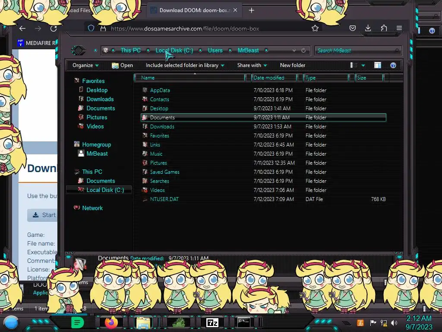The width and height of the screenshot is (442, 332).
Task: Open Action Center flag tray icon
Action: tap(373, 322)
